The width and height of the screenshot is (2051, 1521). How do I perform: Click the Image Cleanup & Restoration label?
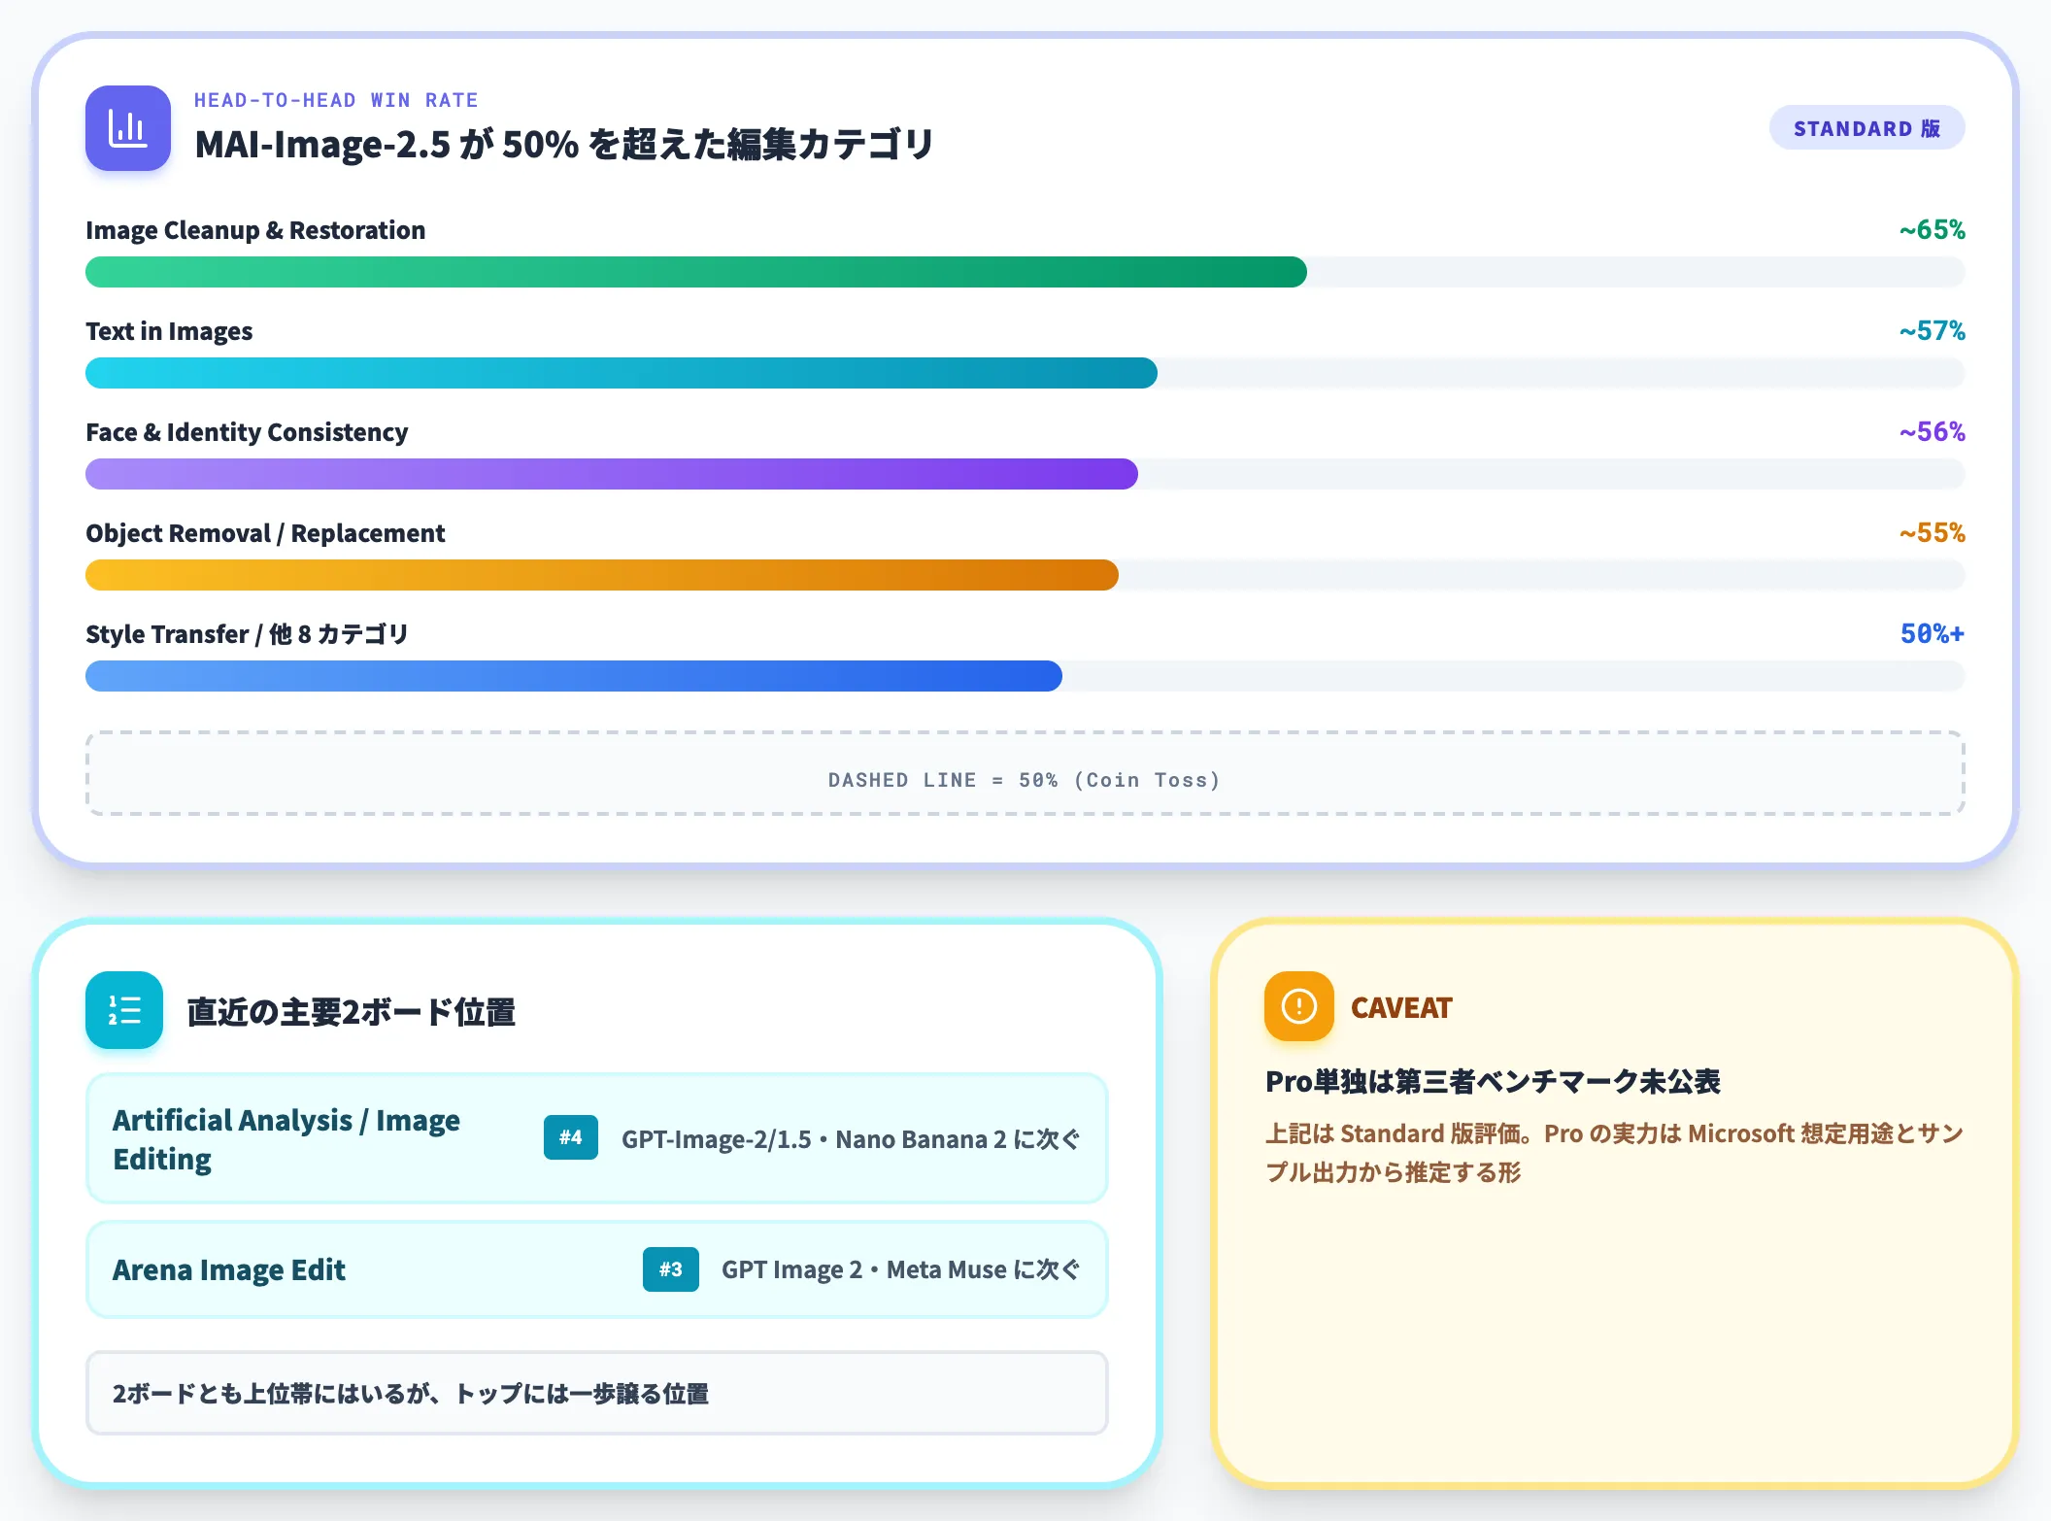pos(255,230)
